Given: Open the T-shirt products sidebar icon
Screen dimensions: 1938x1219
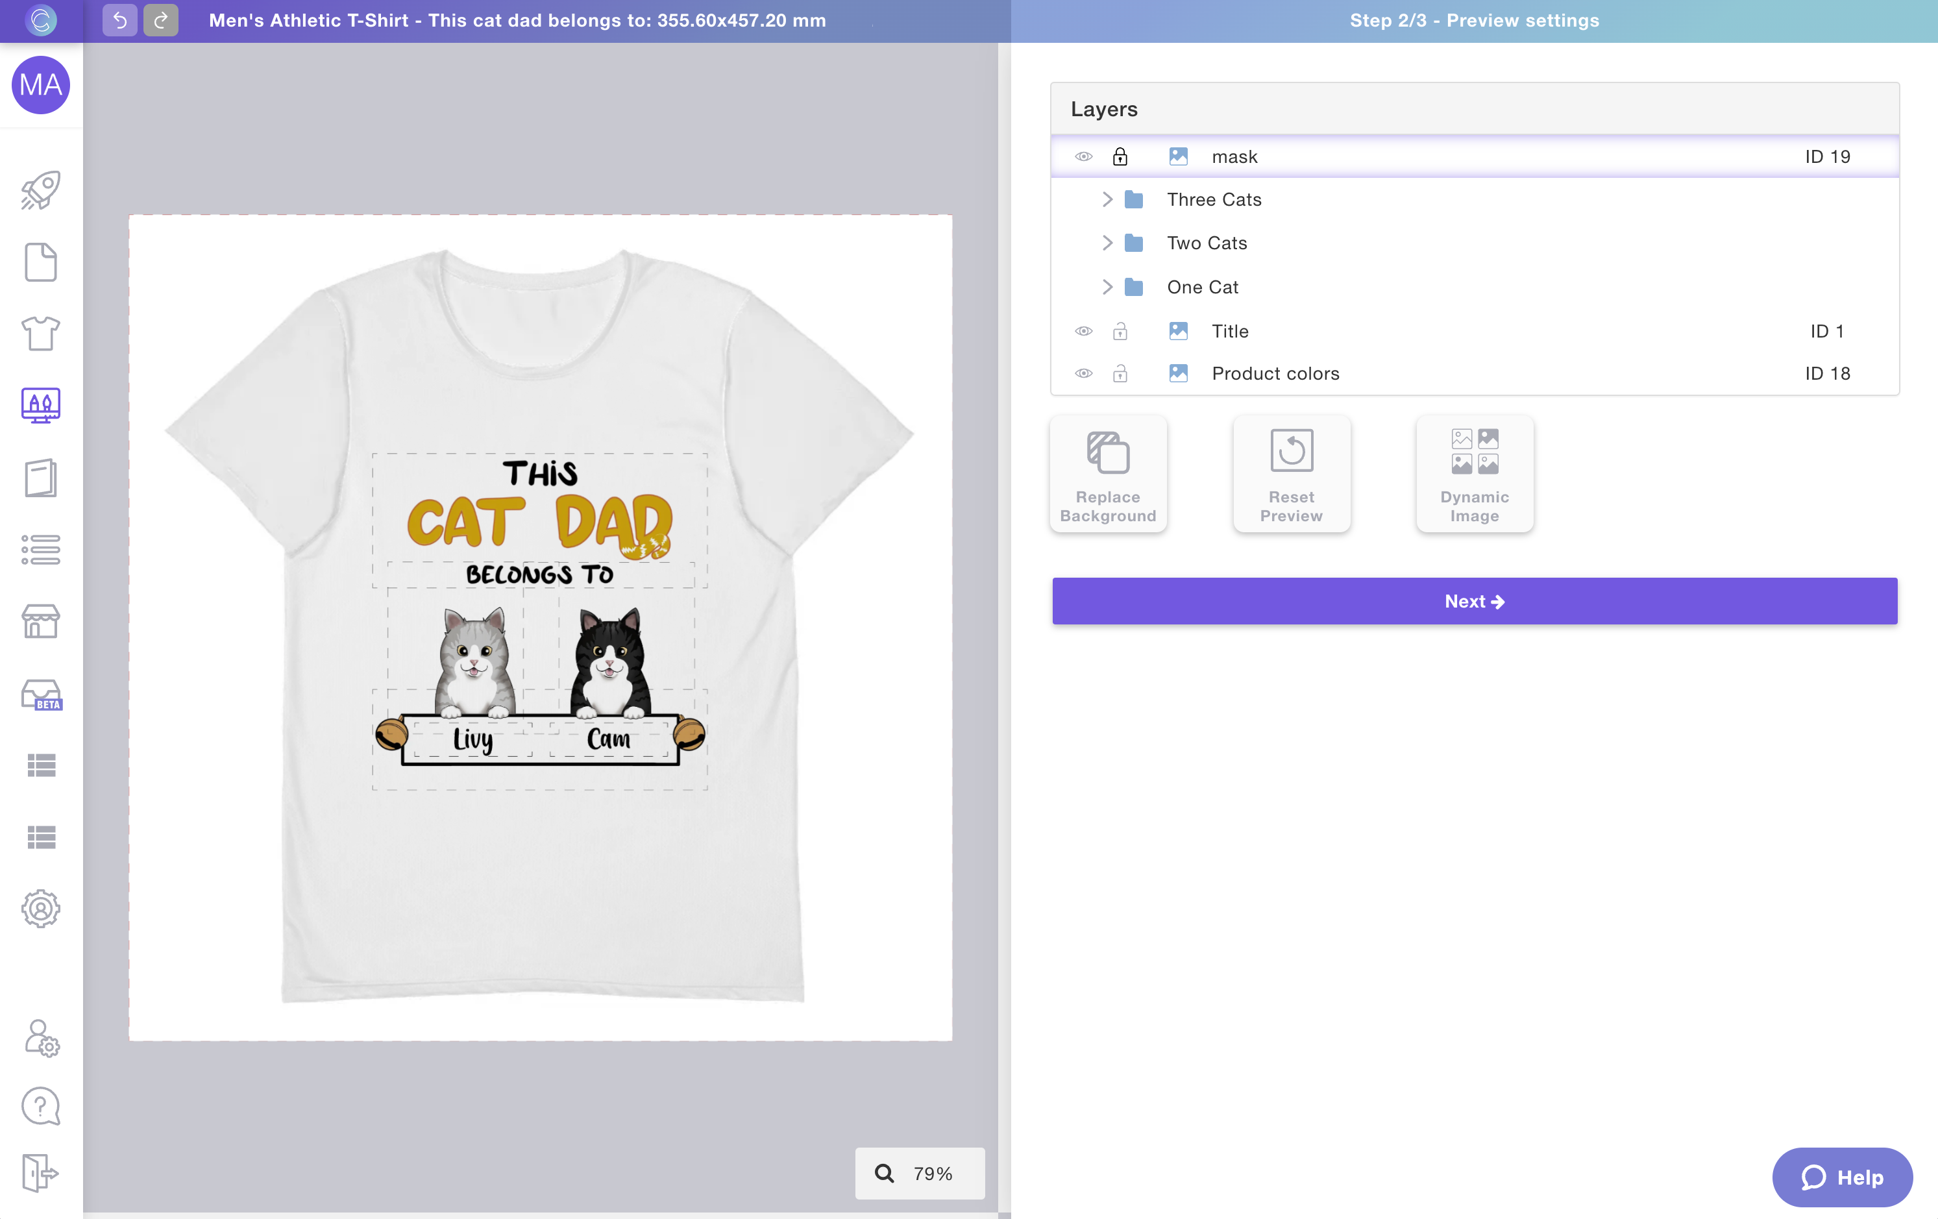Looking at the screenshot, I should point(41,334).
